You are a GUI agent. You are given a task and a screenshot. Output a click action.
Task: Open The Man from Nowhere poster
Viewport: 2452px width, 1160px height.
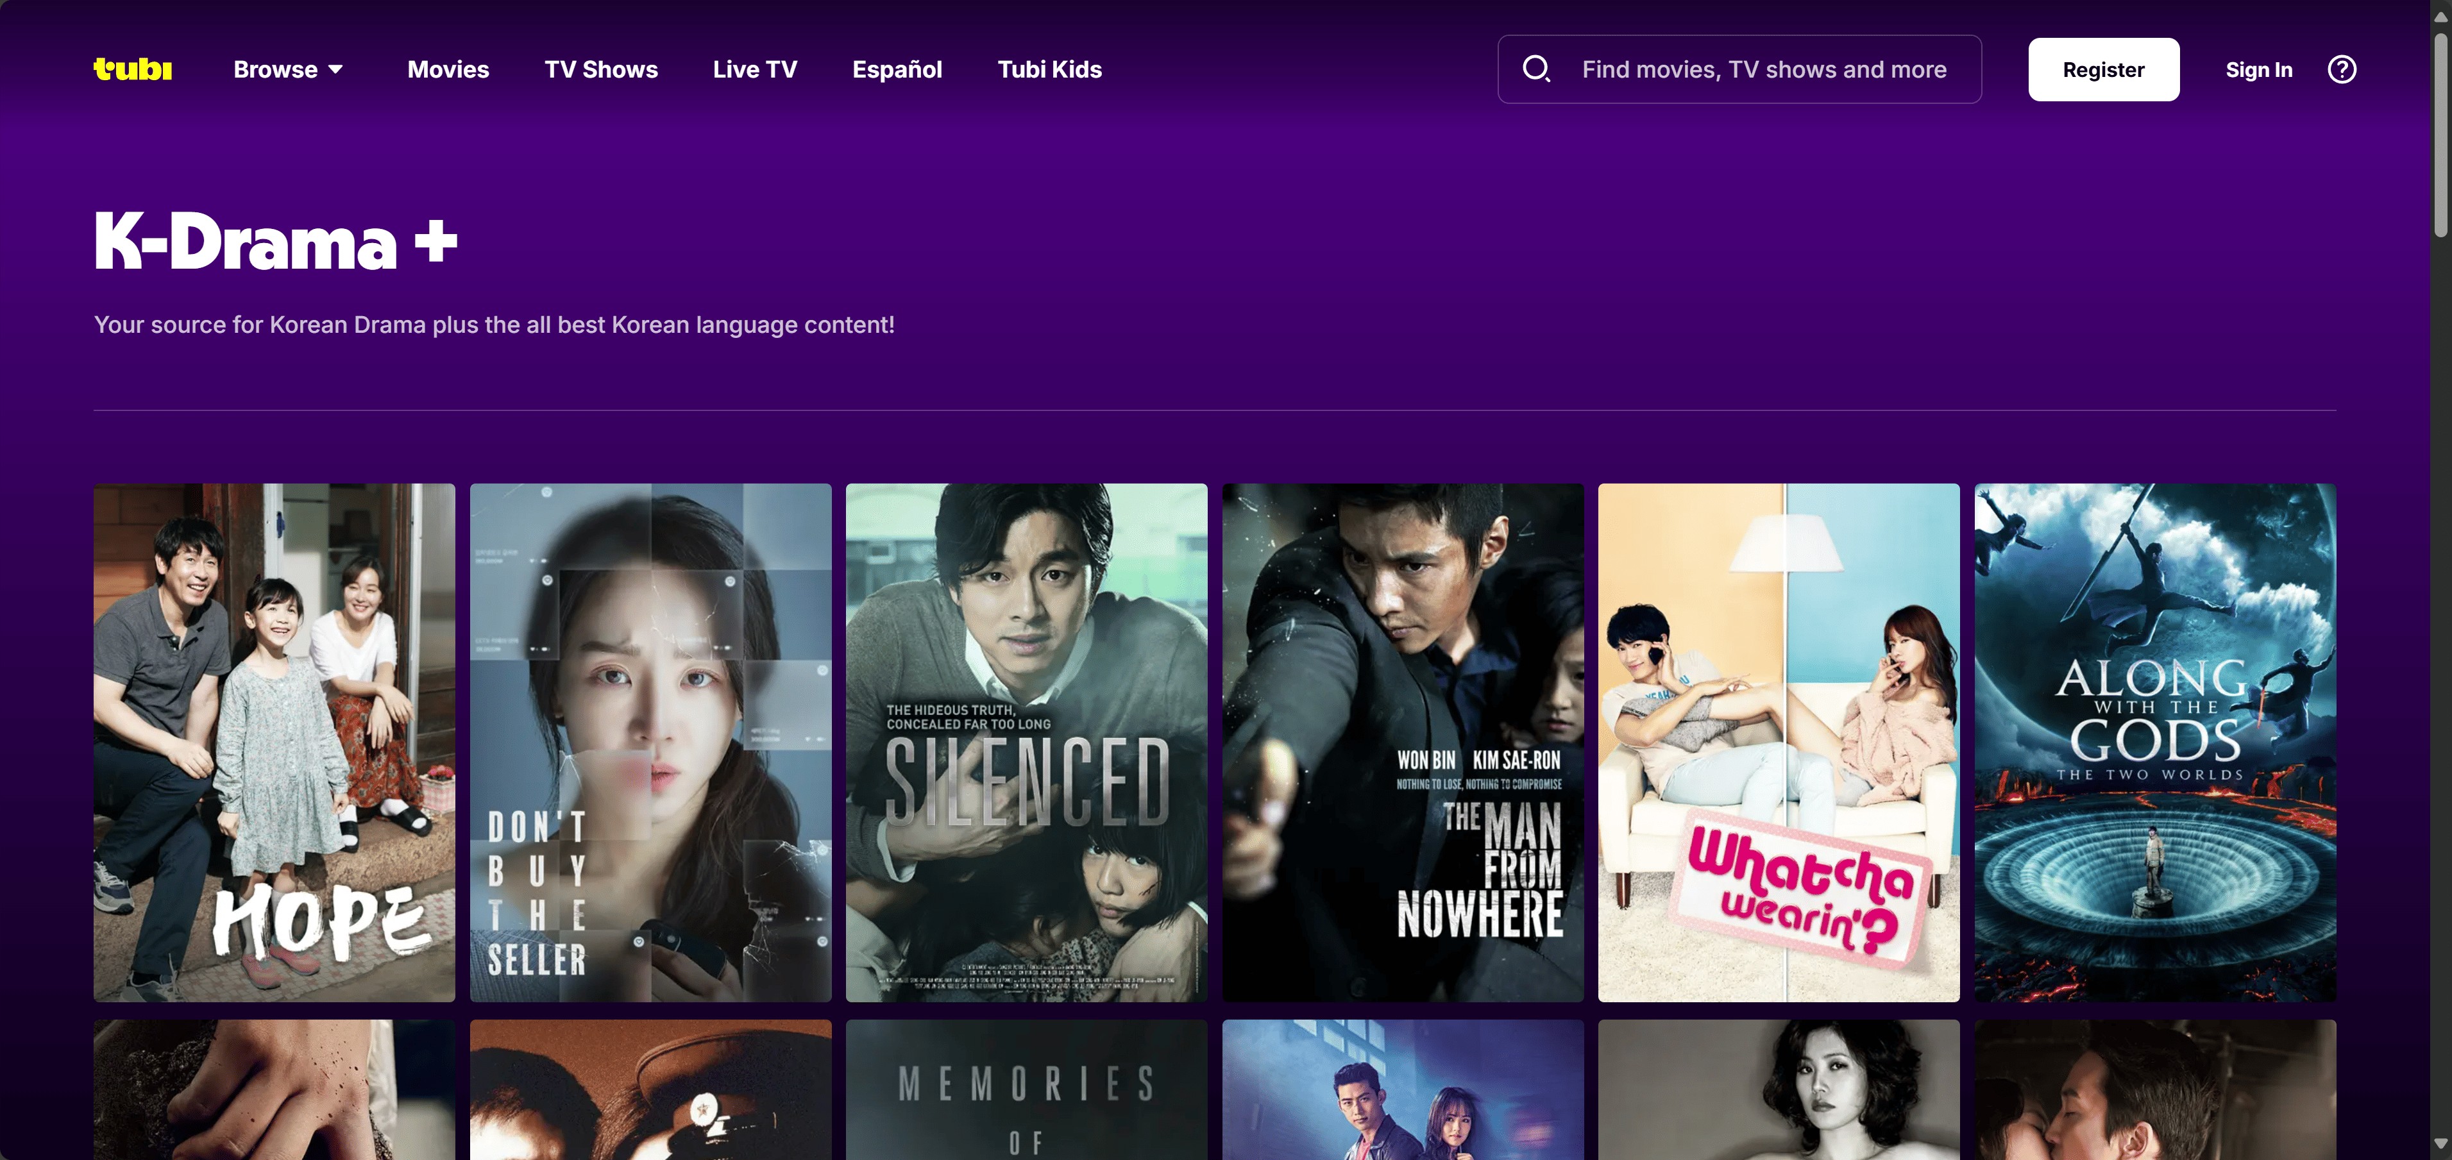click(x=1403, y=743)
